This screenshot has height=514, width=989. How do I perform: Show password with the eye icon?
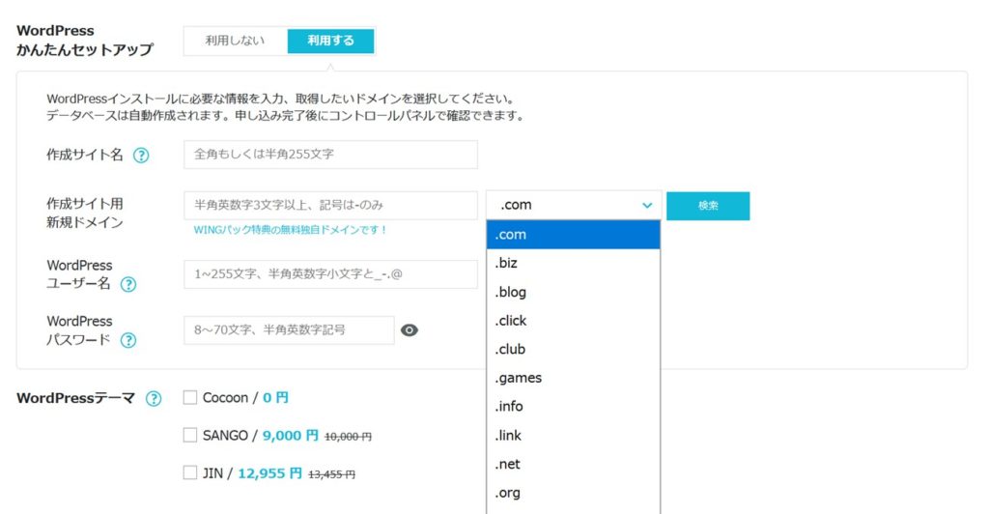[410, 330]
